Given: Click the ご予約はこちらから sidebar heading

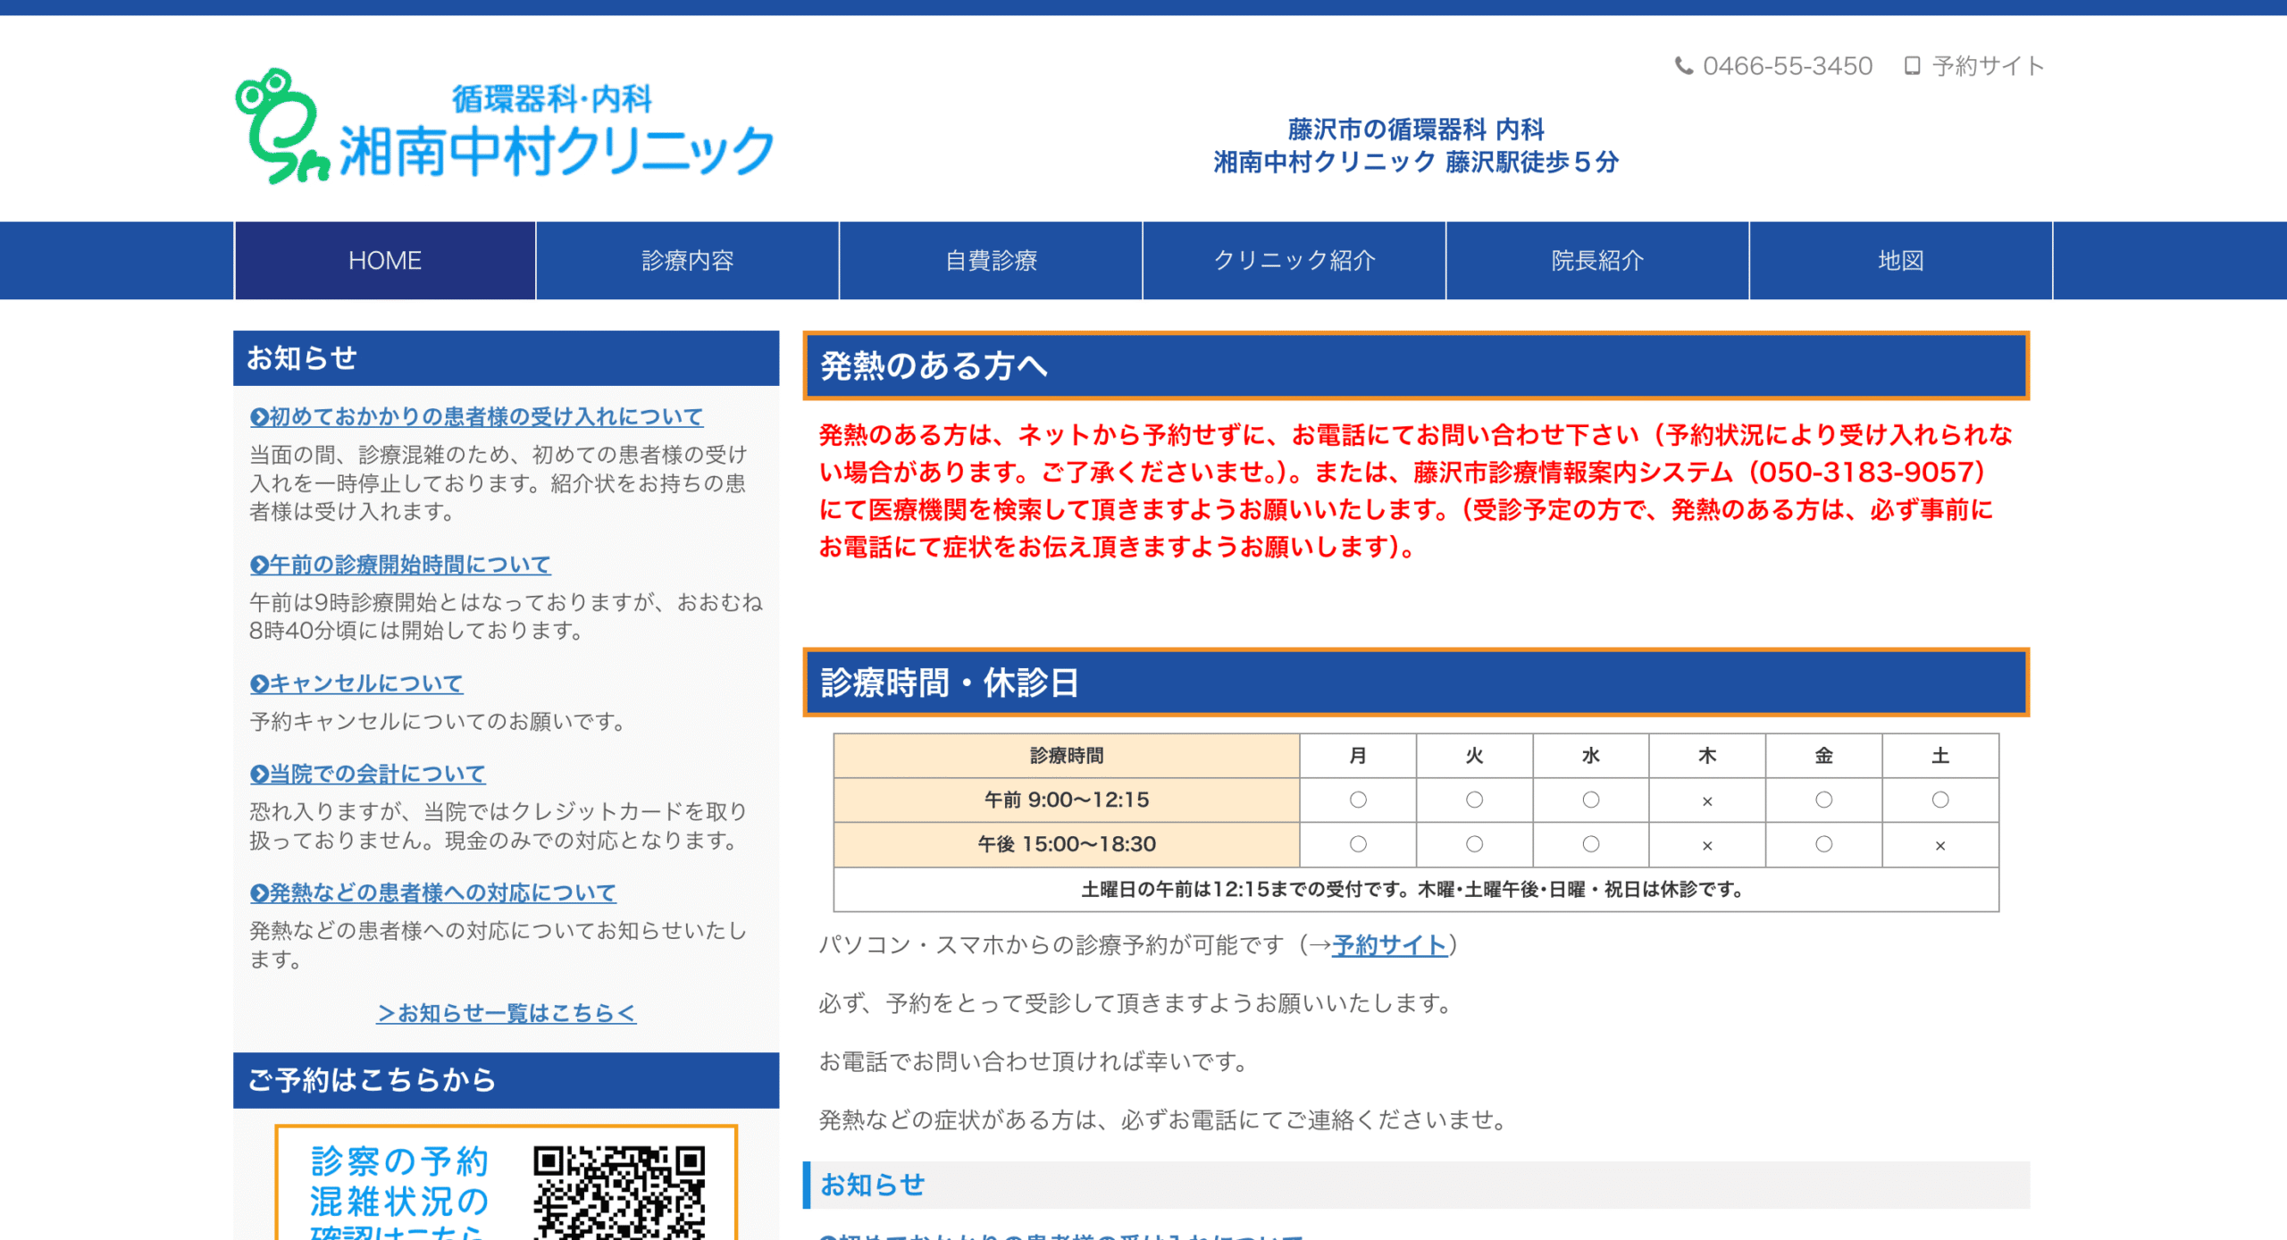Looking at the screenshot, I should pyautogui.click(x=506, y=1080).
